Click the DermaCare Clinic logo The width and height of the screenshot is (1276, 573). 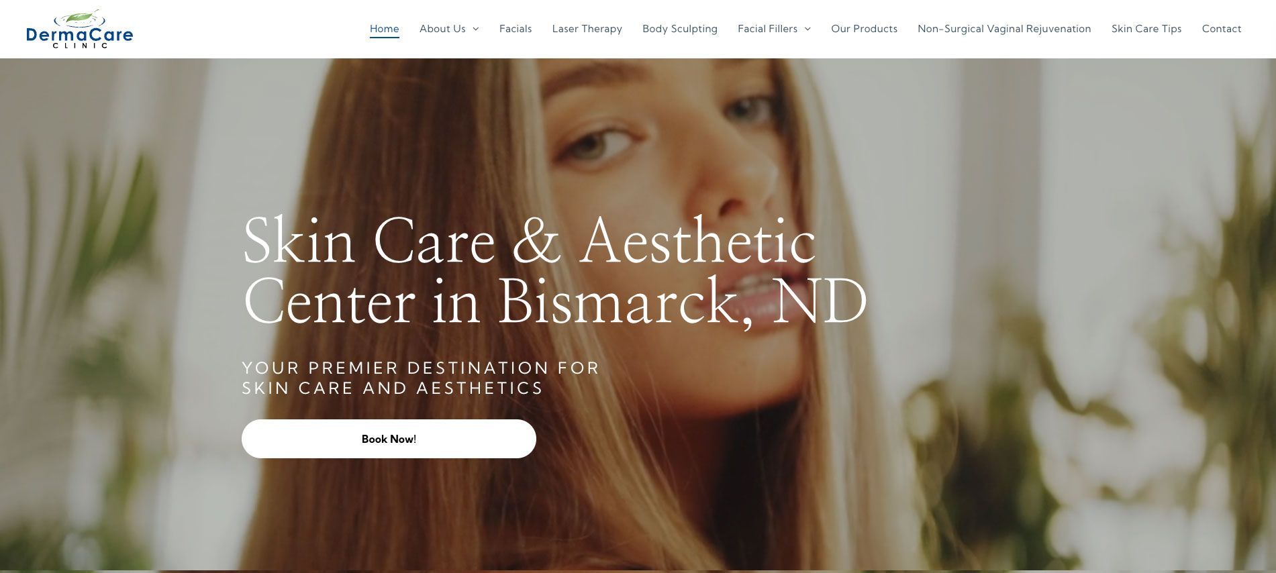pyautogui.click(x=79, y=30)
